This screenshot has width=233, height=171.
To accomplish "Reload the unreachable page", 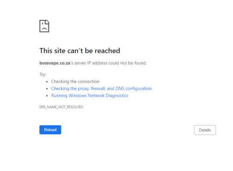I will (x=50, y=130).
